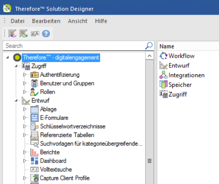Expand the Referenzierte Tabellen node
Screen dimensions: 219x184
[25, 135]
